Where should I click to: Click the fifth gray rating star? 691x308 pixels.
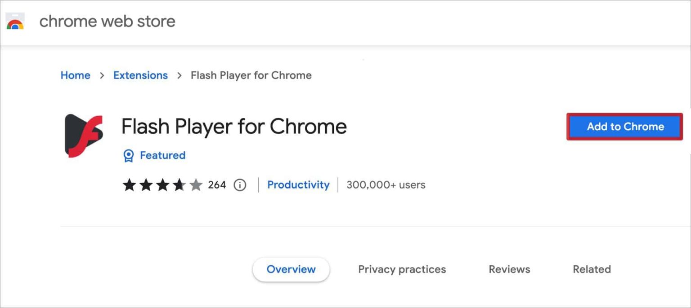point(197,185)
